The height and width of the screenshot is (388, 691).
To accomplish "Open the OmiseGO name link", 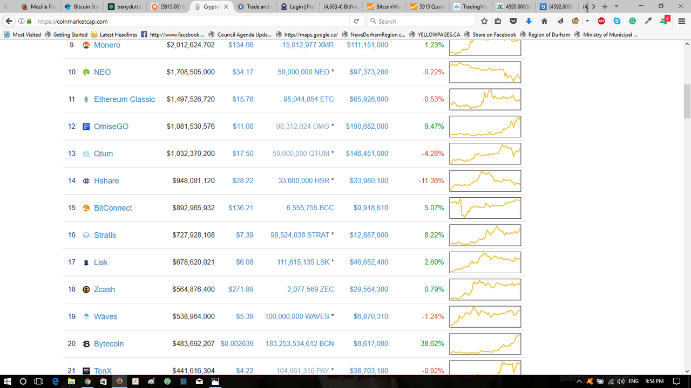I will [x=111, y=127].
